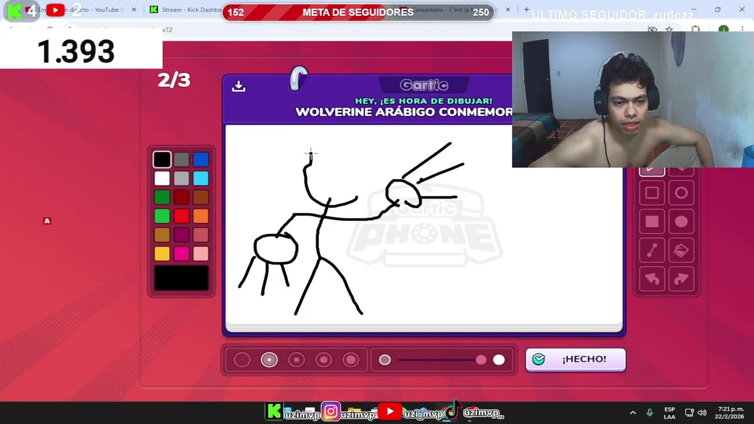Redo the stroke with the forward arrow
The height and width of the screenshot is (424, 754).
point(682,279)
